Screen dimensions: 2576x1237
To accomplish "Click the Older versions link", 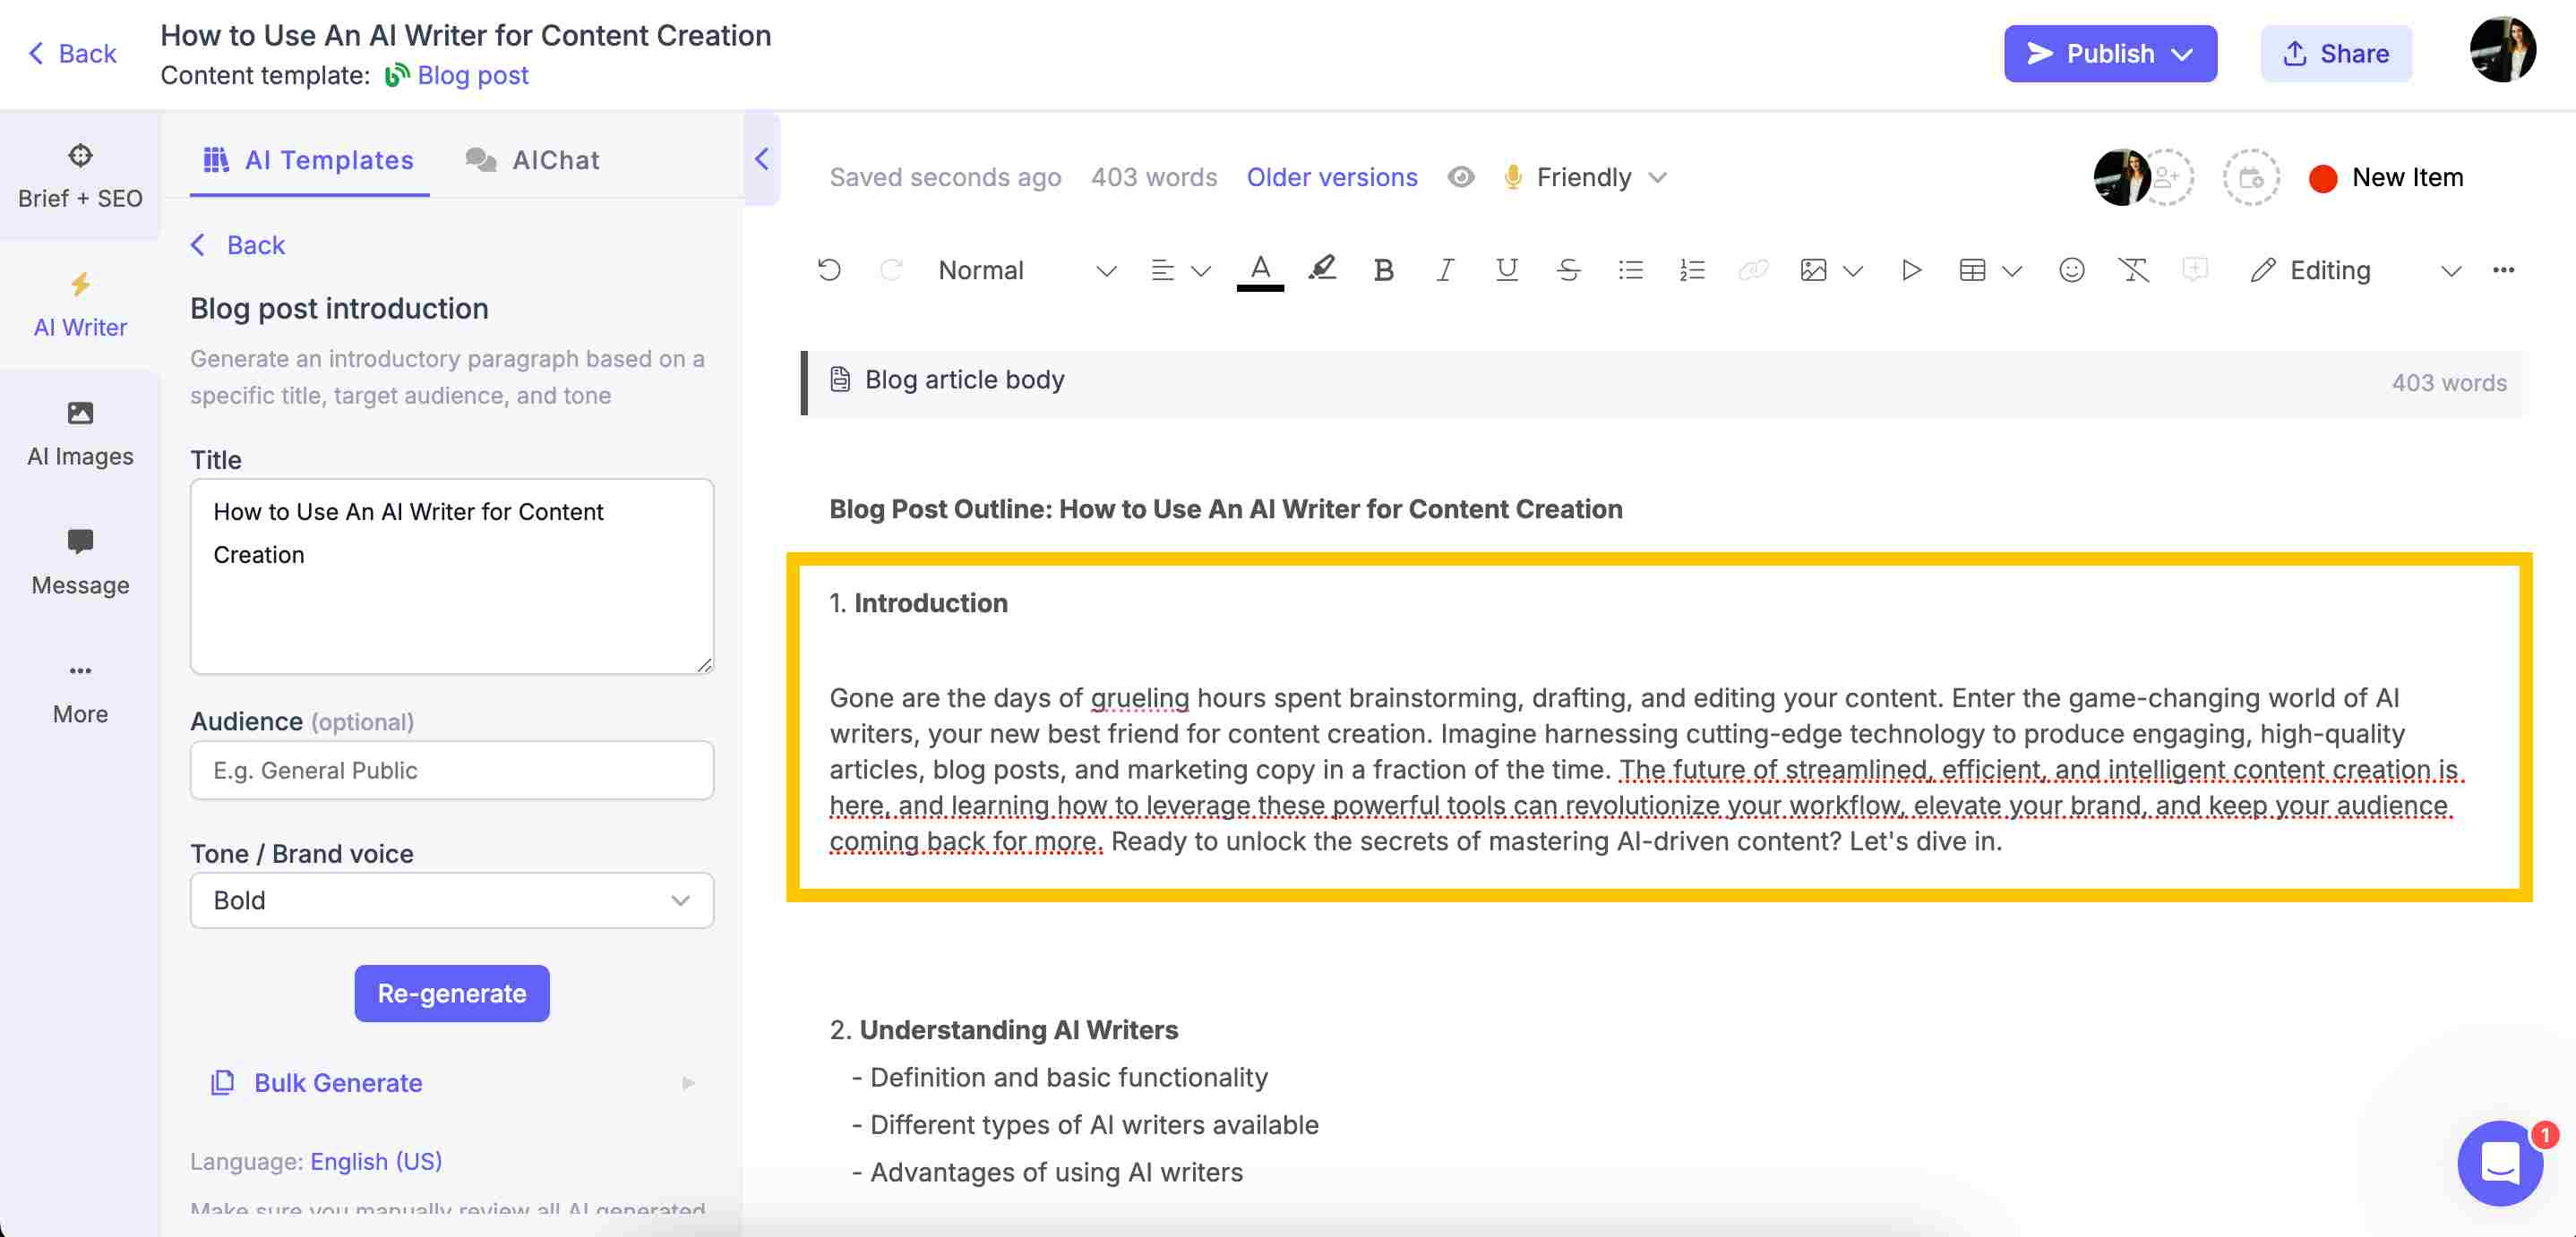I will (1331, 177).
